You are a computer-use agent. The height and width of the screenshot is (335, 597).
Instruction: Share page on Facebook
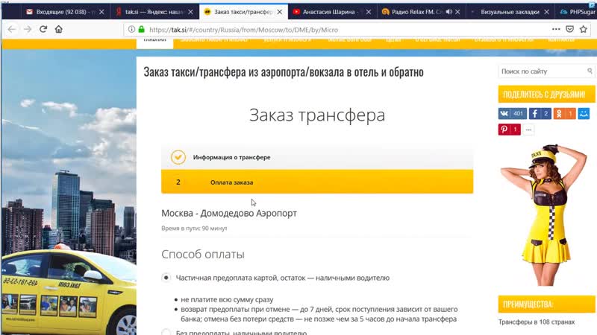[x=540, y=114]
